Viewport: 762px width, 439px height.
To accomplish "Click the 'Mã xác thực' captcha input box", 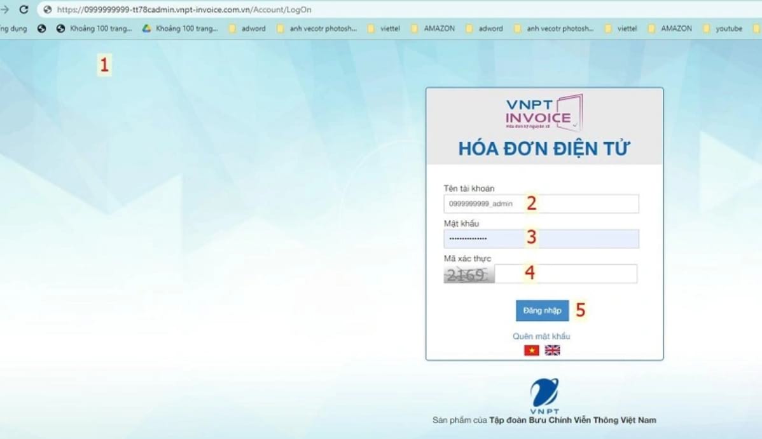I will pyautogui.click(x=566, y=273).
